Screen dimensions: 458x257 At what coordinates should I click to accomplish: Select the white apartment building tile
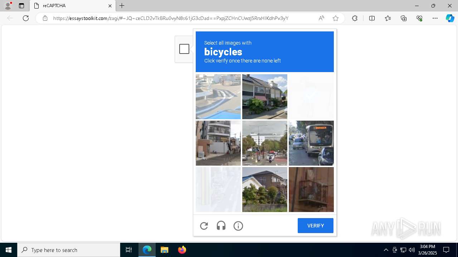click(x=218, y=143)
